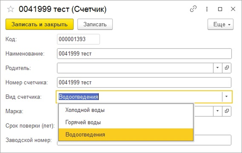Save the record with the Записать button
This screenshot has height=153, width=242.
[x=95, y=24]
